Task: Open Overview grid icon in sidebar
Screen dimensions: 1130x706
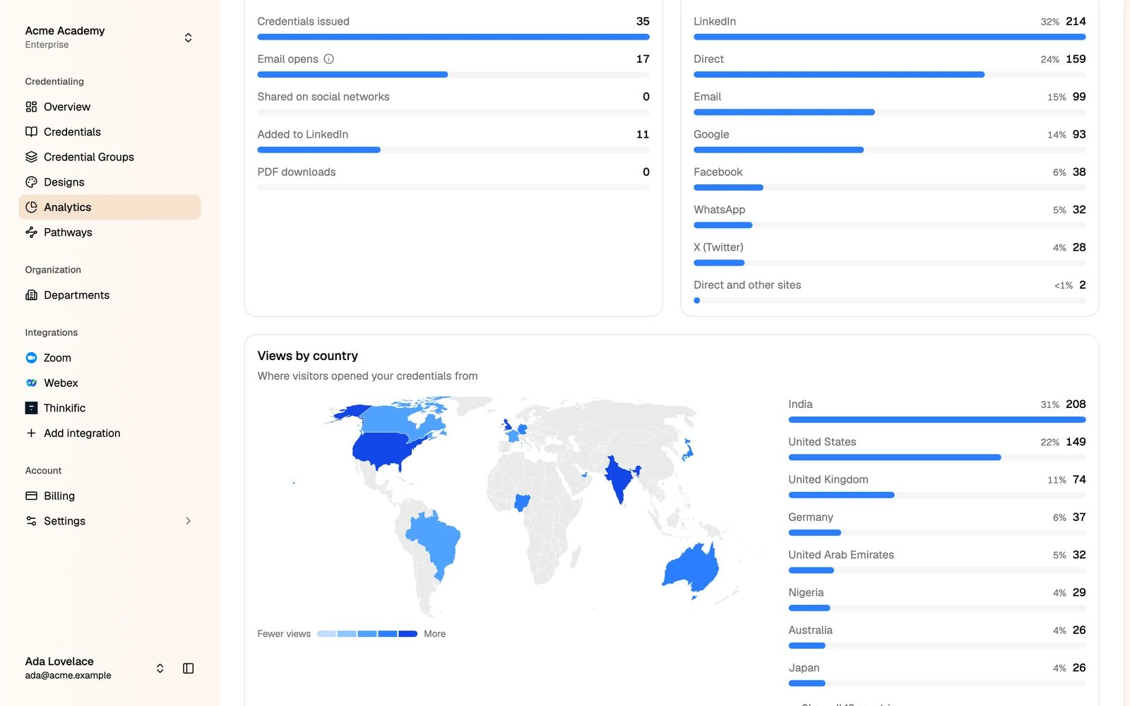Action: click(31, 107)
